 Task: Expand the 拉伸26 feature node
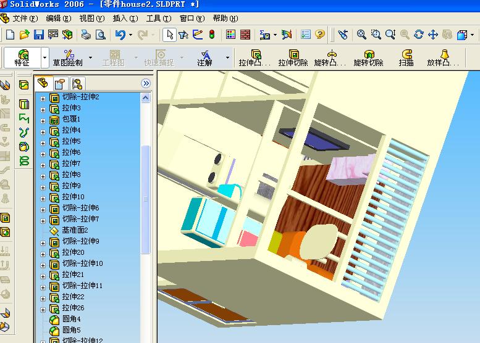pos(43,310)
